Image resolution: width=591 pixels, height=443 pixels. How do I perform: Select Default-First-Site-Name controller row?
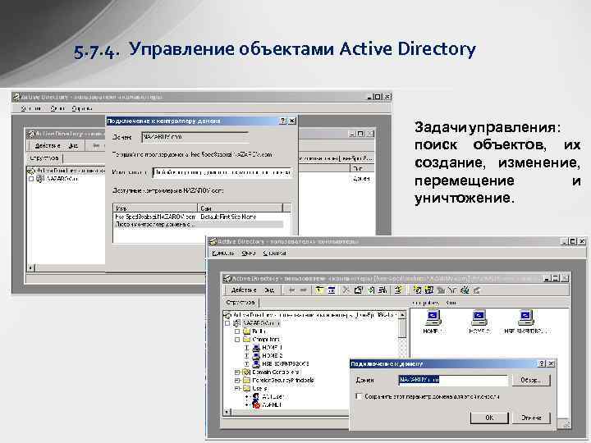tap(199, 217)
